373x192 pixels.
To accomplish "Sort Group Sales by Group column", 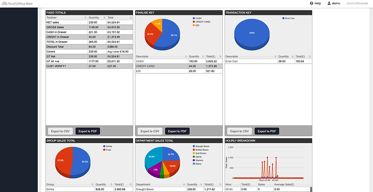I will pyautogui.click(x=70, y=185).
